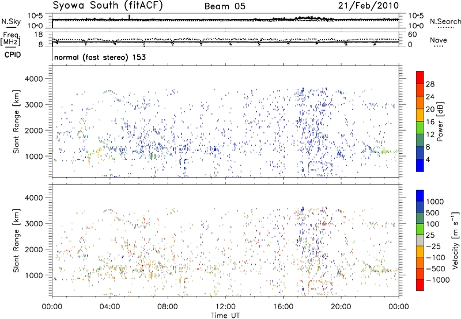Click the "Power [dB]" color bar title
461x319 pixels.
click(x=440, y=121)
